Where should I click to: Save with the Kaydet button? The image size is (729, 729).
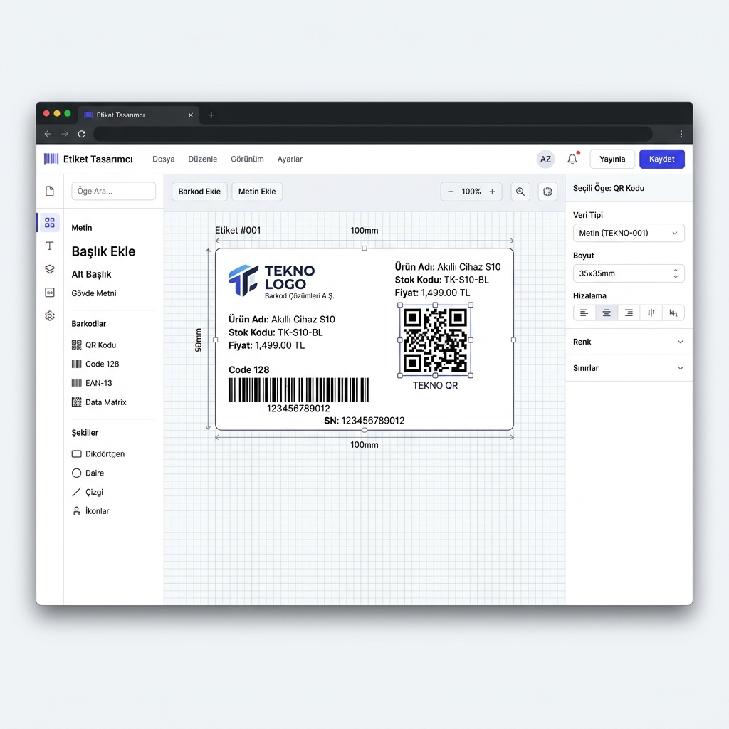coord(661,159)
